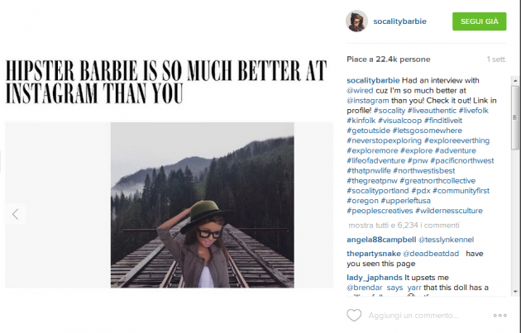521x333 pixels.
Task: Browse the #neverstopexploring hashtag
Action: (384, 140)
